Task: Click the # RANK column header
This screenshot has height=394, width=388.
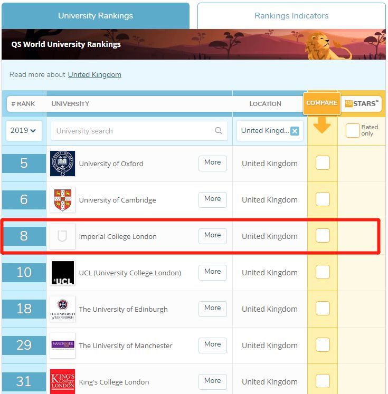Action: coord(23,104)
